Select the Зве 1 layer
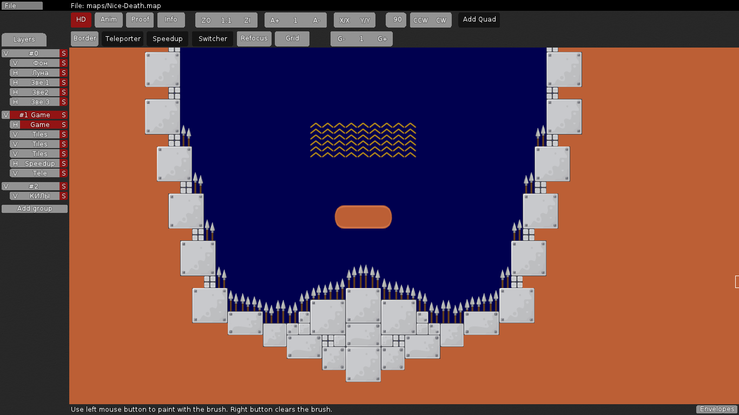Screen dimensions: 739x415 [40, 83]
